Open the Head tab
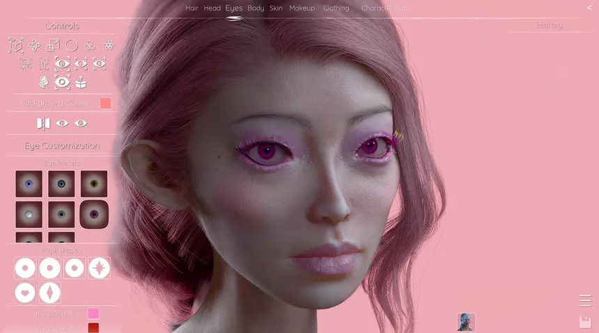Image resolution: width=599 pixels, height=333 pixels. pyautogui.click(x=212, y=8)
